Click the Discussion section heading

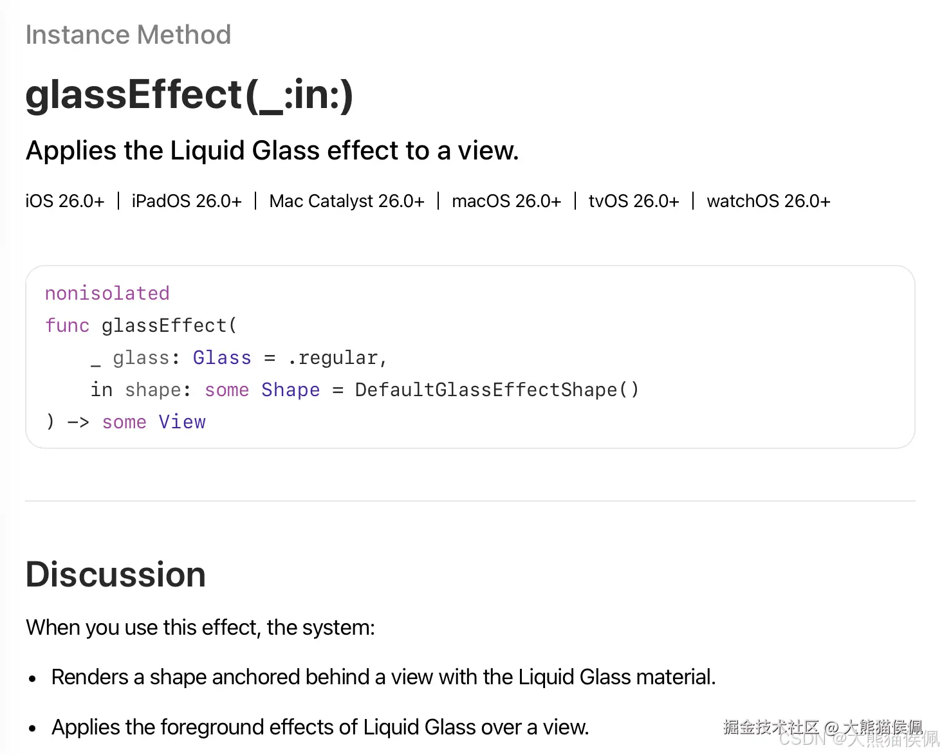point(116,574)
